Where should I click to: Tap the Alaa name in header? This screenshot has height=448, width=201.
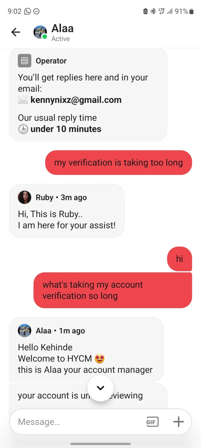click(63, 28)
